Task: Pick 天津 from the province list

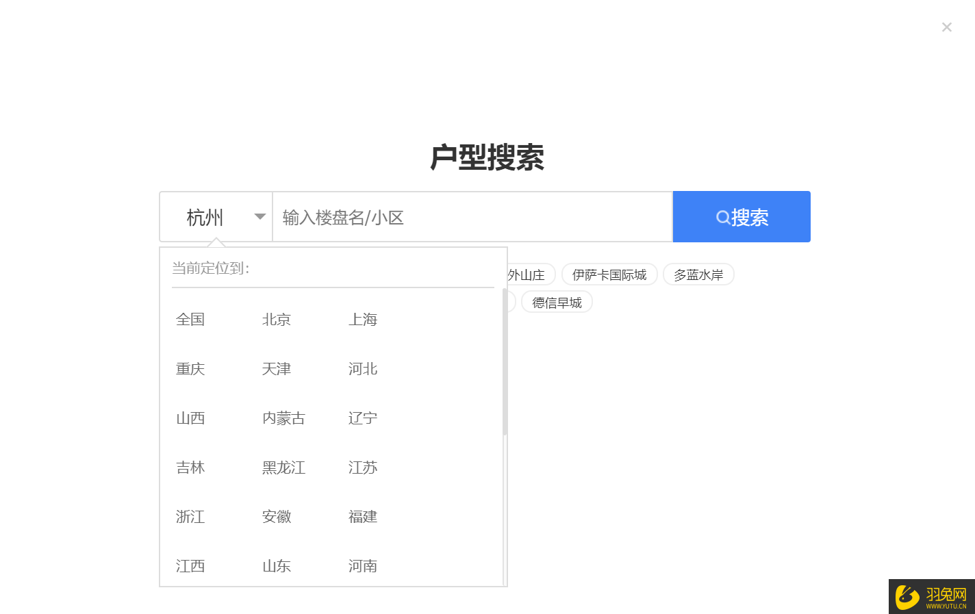Action: point(277,369)
